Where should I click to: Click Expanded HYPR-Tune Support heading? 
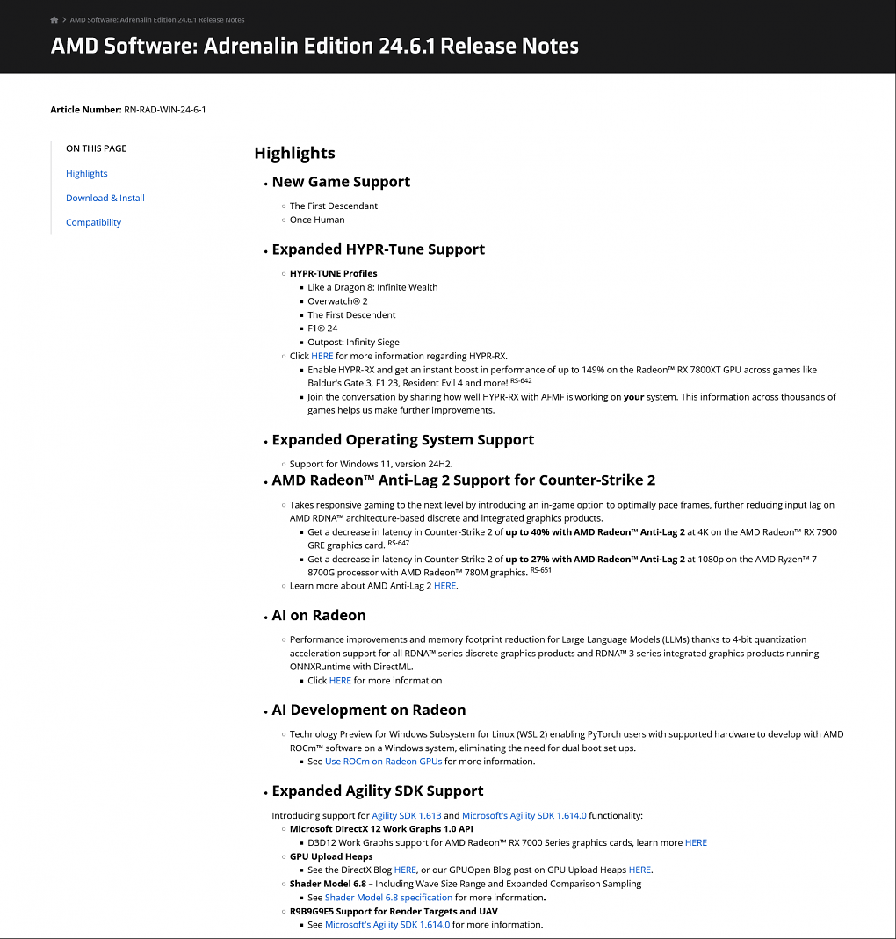point(379,249)
